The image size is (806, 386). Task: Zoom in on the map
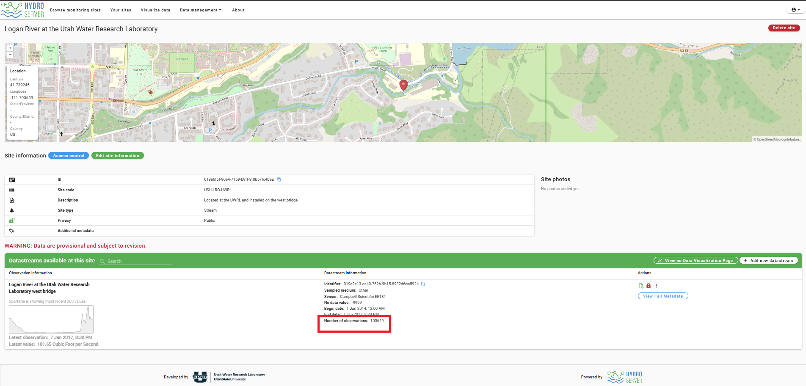pyautogui.click(x=10, y=48)
